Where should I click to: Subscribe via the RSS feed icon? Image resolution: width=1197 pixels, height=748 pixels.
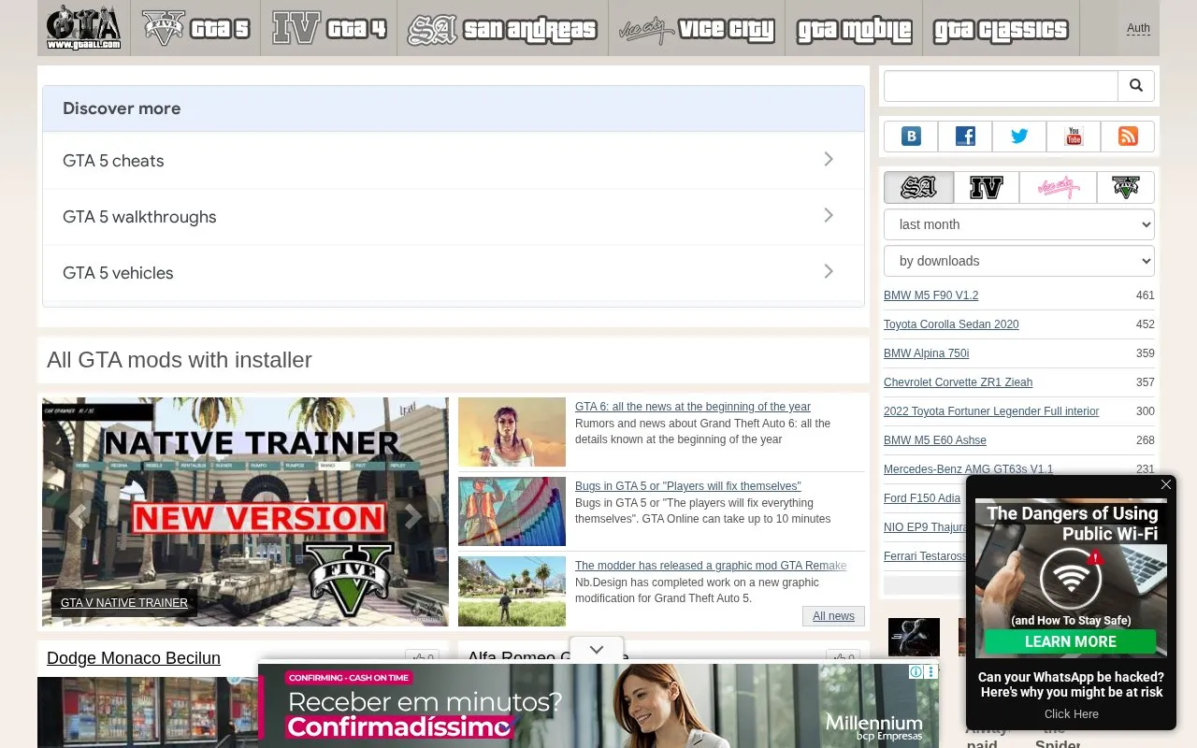(1128, 137)
